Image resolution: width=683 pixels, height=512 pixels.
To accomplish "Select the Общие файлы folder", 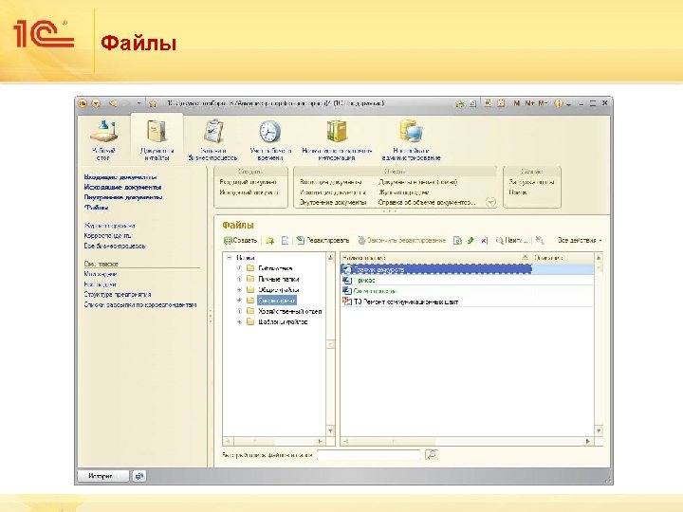I will click(278, 289).
